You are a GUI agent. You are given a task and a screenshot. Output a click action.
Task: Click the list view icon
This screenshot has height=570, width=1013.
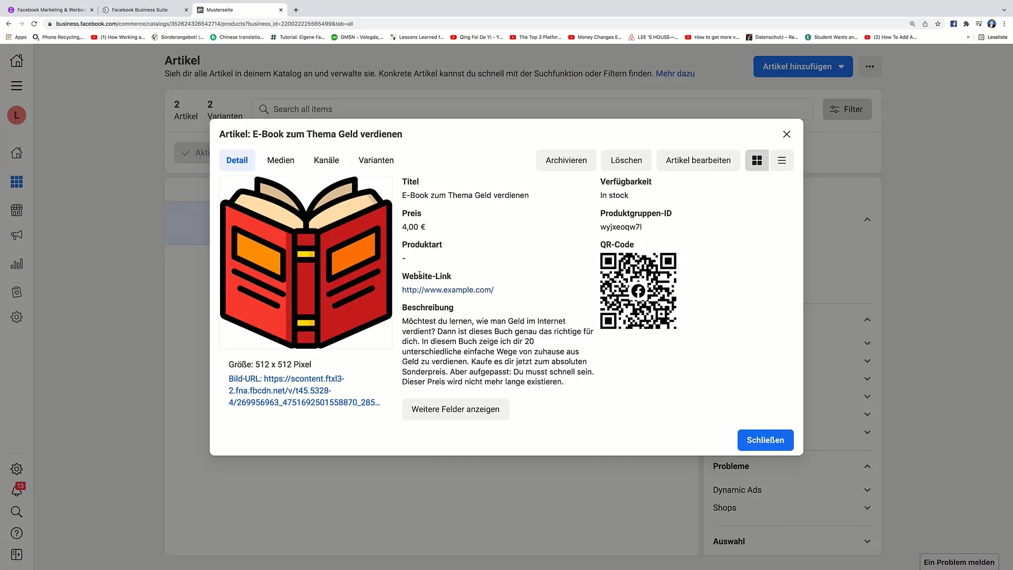(x=782, y=160)
